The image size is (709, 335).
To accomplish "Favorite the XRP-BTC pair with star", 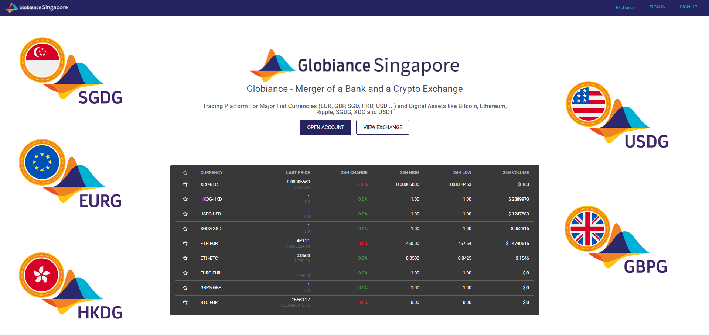I will pos(185,184).
